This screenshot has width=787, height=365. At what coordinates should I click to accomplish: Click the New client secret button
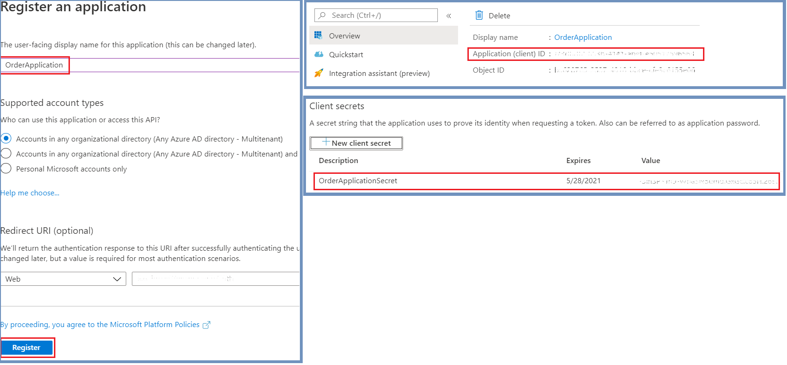[356, 143]
